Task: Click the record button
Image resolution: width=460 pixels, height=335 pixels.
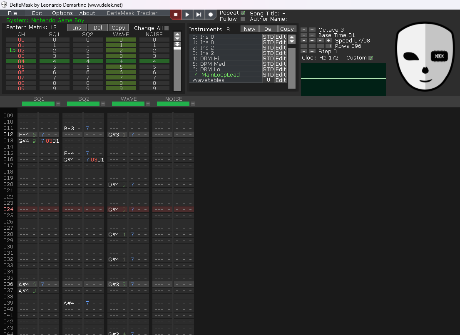Action: [x=210, y=14]
